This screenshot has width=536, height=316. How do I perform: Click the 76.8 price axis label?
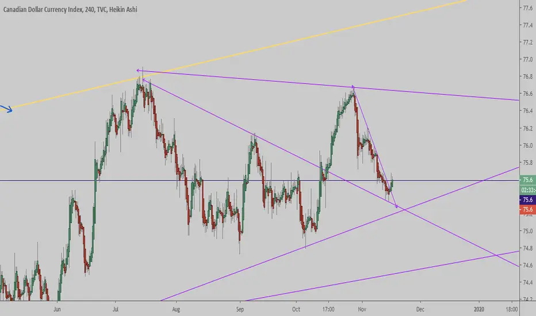tap(528, 76)
